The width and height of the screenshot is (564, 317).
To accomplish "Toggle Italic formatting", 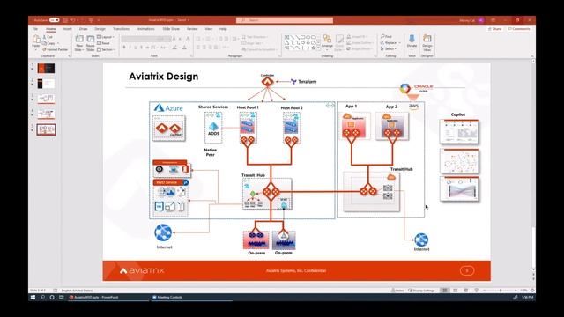I will pos(130,47).
